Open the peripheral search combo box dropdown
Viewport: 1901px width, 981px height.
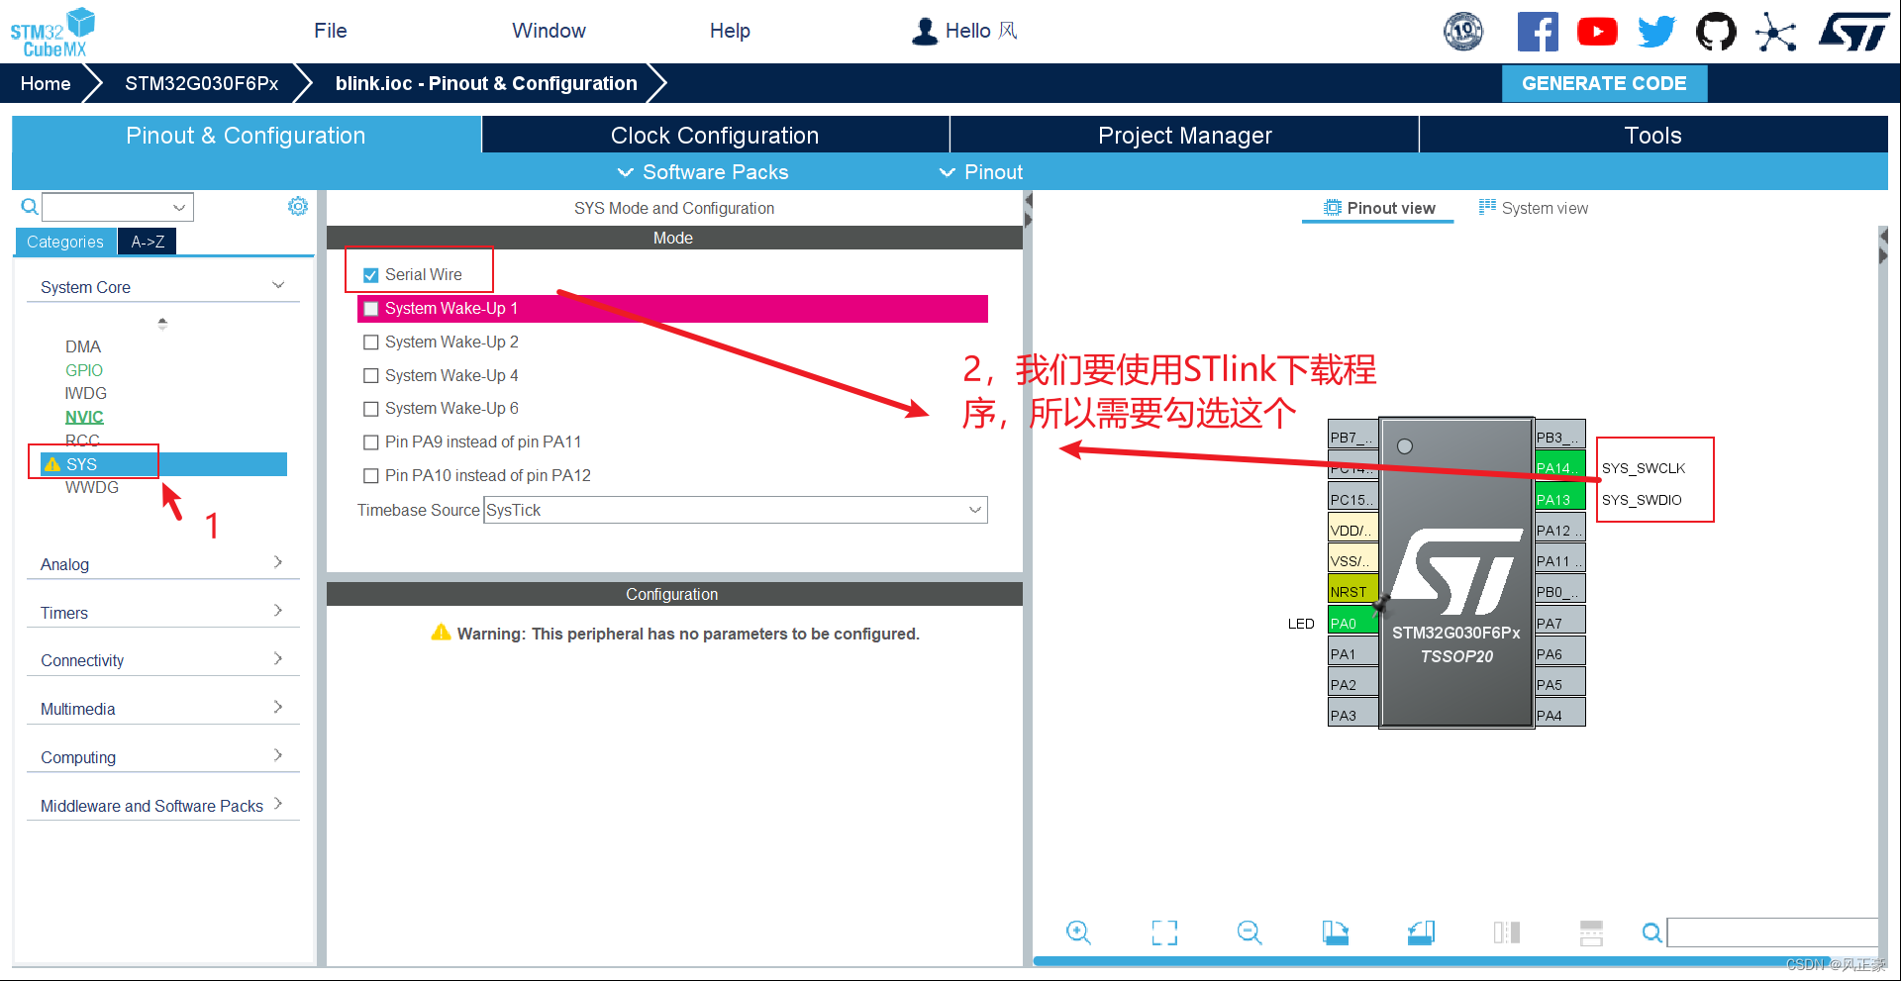point(179,207)
